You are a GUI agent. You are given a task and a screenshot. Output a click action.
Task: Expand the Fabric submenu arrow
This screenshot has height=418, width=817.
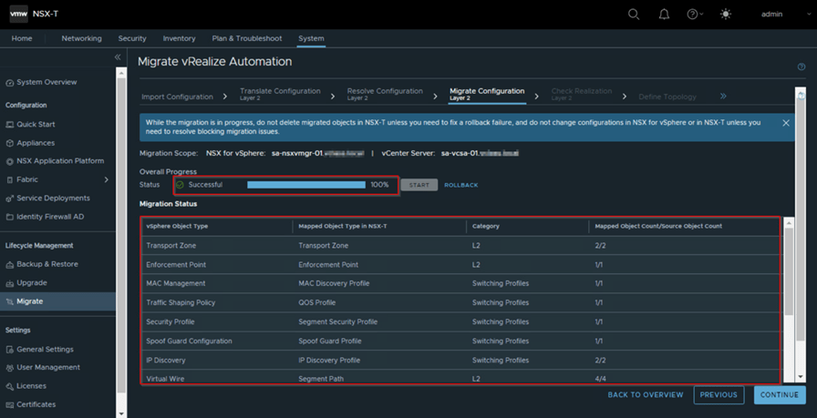click(x=107, y=179)
